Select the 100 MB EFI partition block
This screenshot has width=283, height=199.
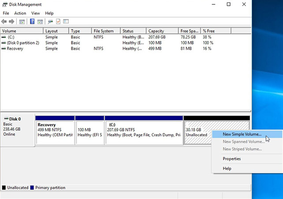tap(89, 131)
